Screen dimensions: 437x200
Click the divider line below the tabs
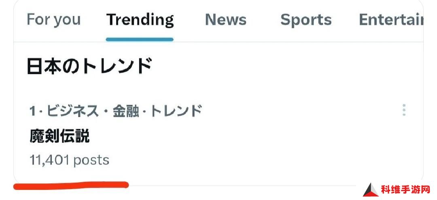pos(218,42)
